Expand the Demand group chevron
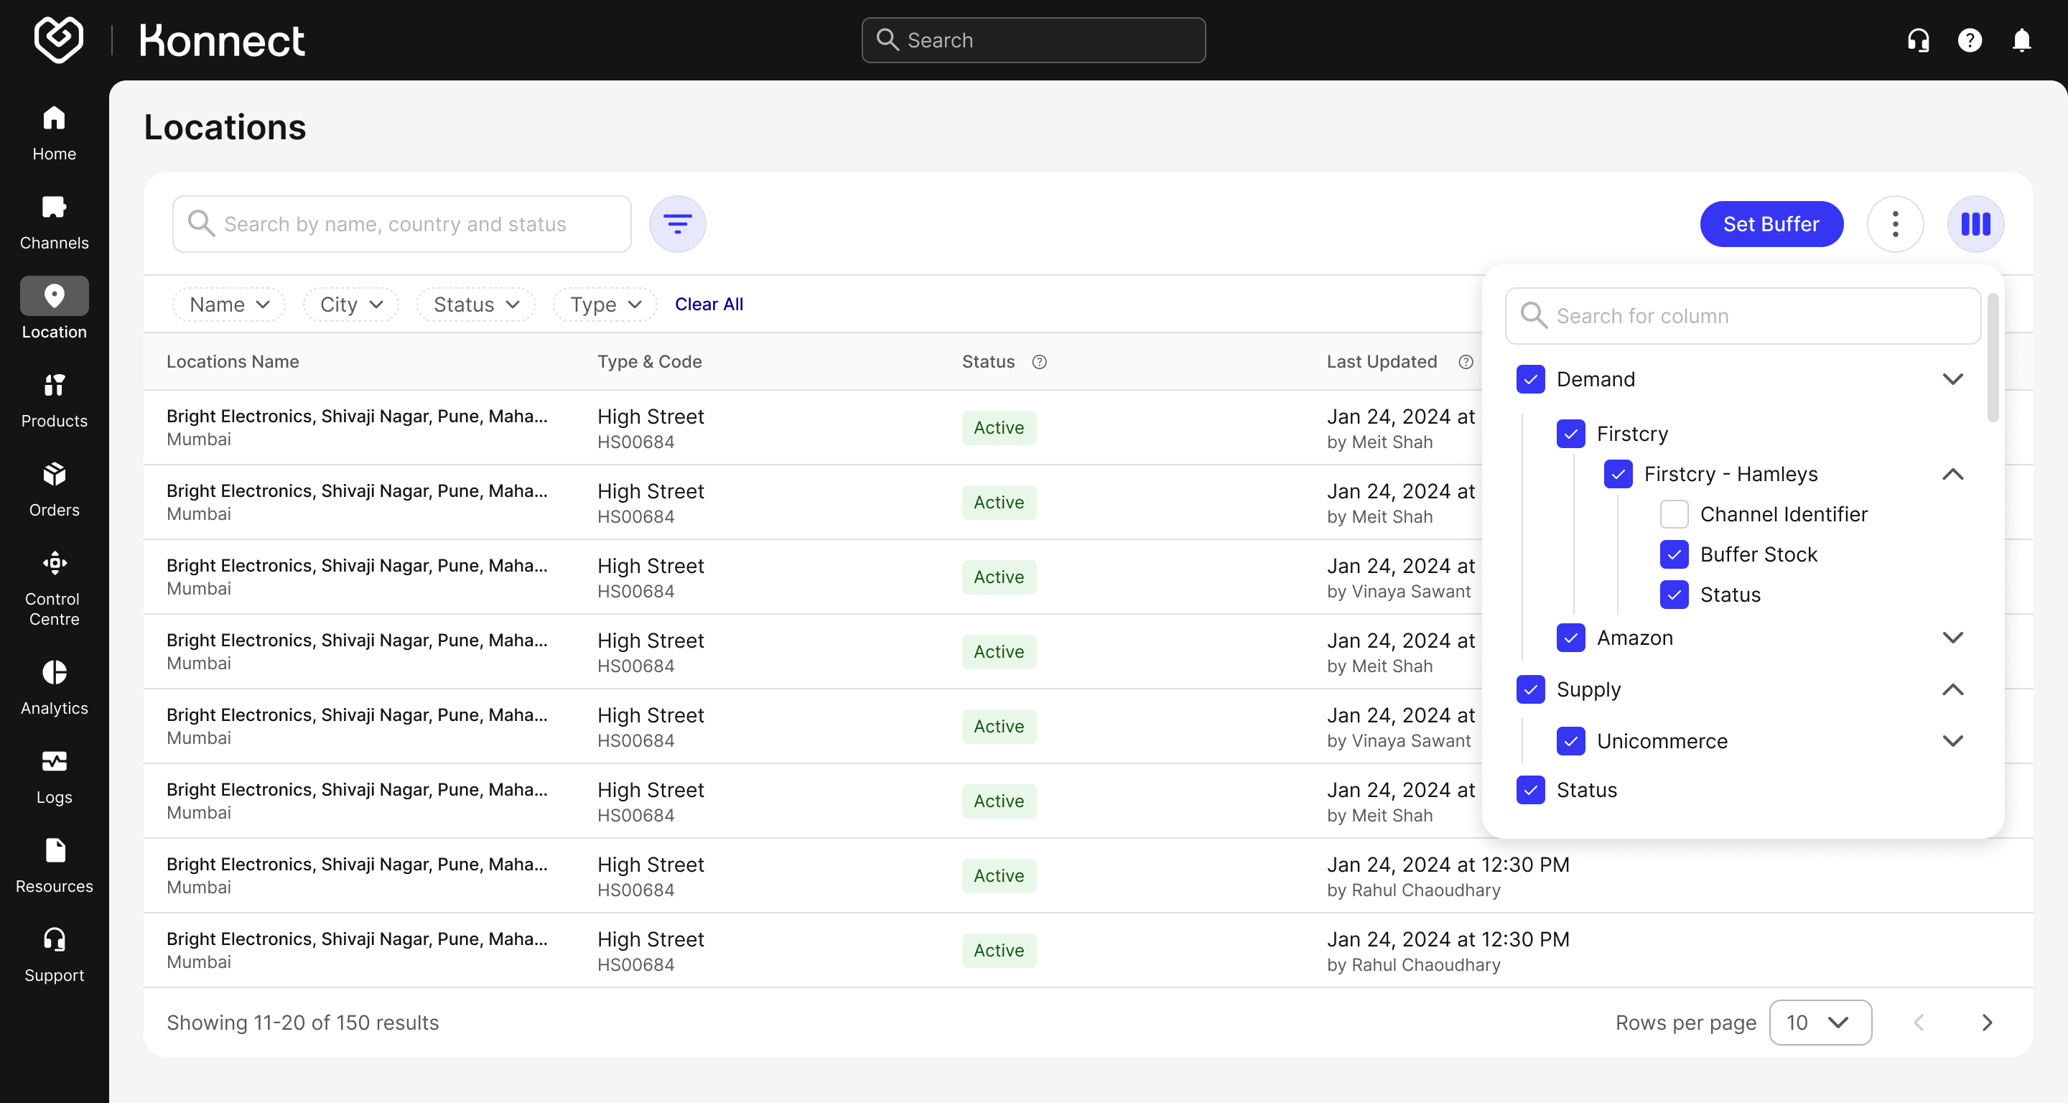2068x1103 pixels. coord(1953,379)
